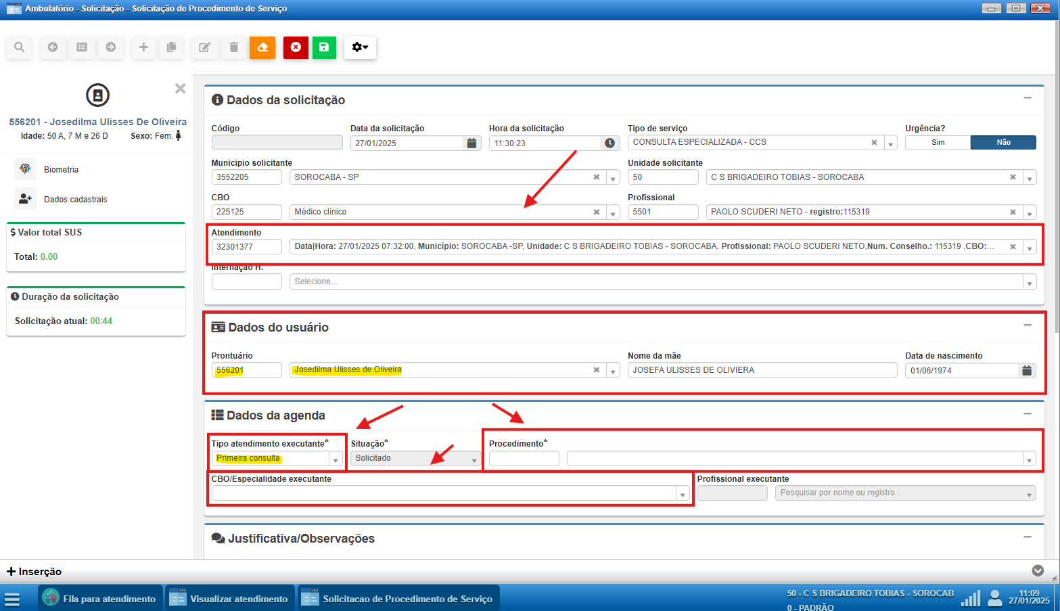Click the plus add record icon
The width and height of the screenshot is (1060, 611).
click(143, 47)
